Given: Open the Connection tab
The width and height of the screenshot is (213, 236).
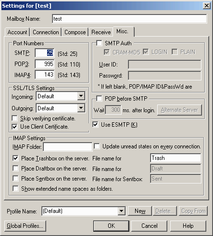Looking at the screenshot, I should click(x=46, y=32).
